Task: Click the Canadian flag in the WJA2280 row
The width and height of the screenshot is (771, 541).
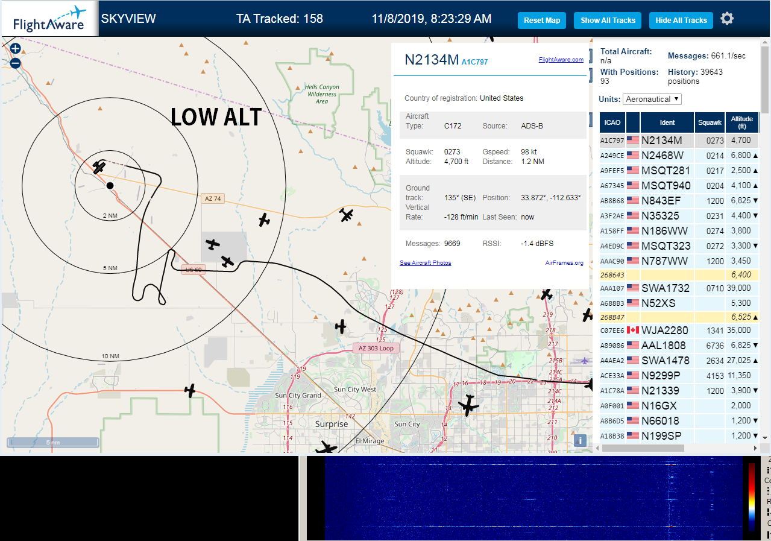Action: (x=633, y=330)
